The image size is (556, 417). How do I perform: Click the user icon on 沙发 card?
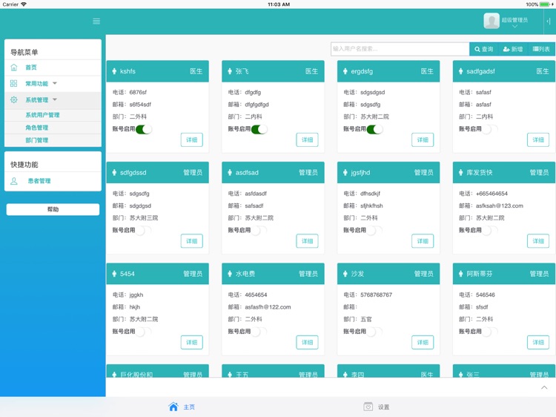[345, 274]
